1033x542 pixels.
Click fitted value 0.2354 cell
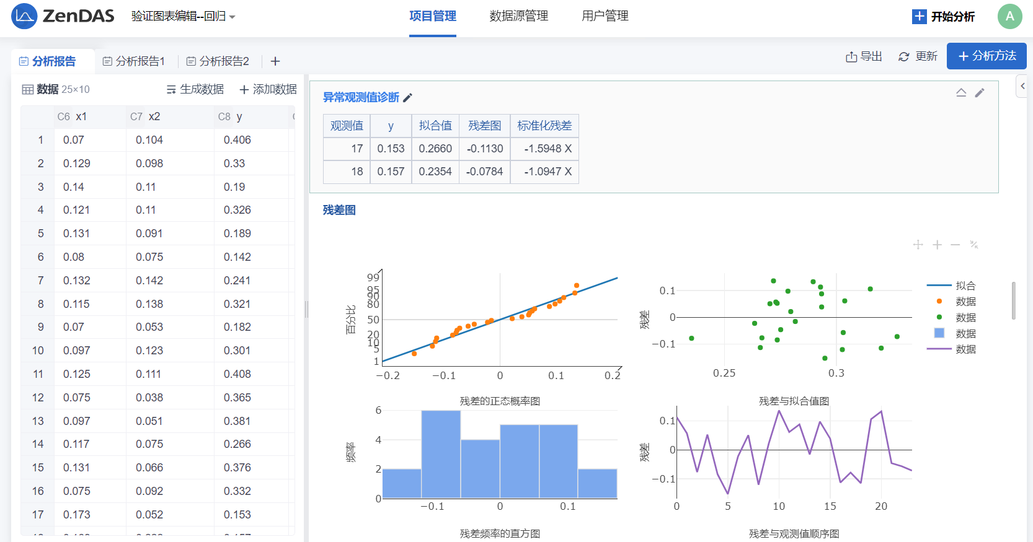point(435,172)
